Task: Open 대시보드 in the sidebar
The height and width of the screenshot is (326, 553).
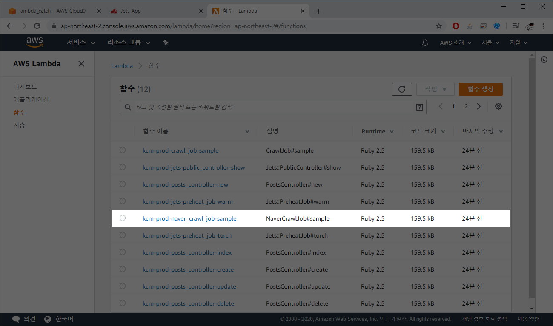Action: click(25, 87)
